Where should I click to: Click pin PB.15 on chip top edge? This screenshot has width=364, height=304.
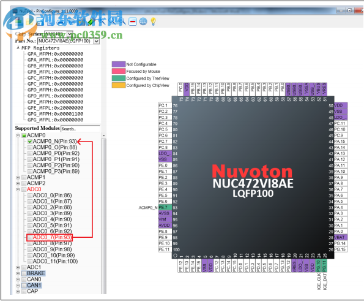pos(193,89)
